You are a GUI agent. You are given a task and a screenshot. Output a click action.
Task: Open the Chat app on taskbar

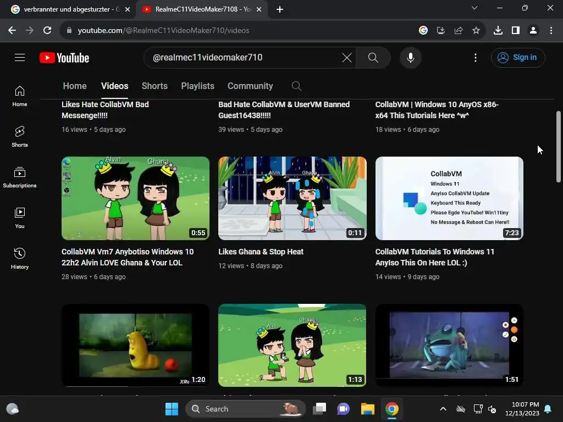point(343,409)
